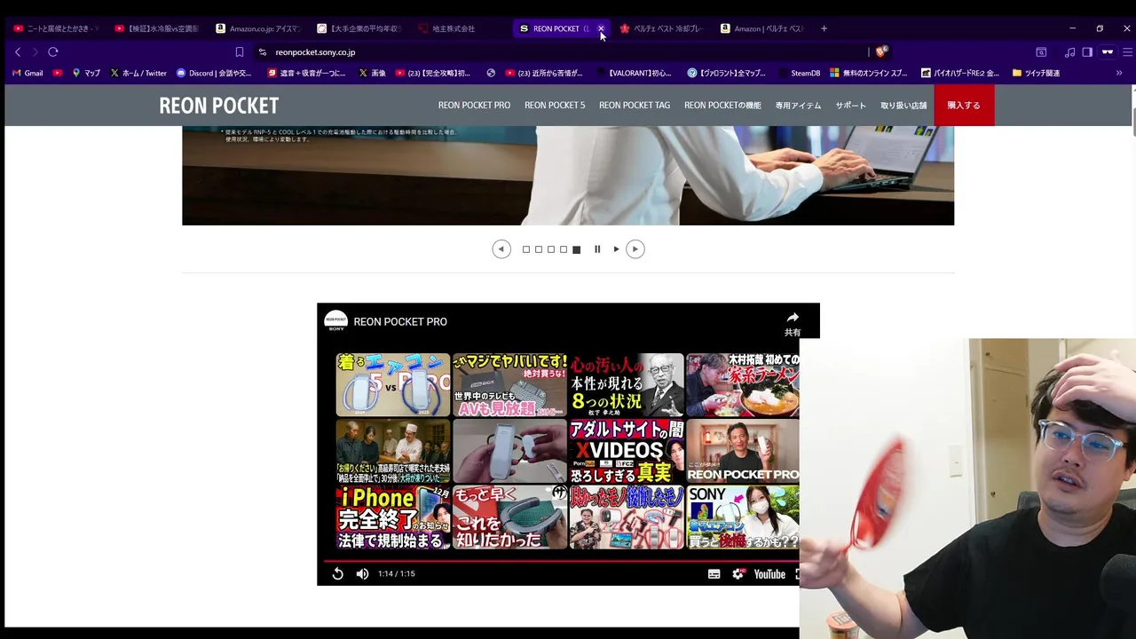Share the video with the 共有 arrow
Screen dimensions: 1136x639
[793, 323]
